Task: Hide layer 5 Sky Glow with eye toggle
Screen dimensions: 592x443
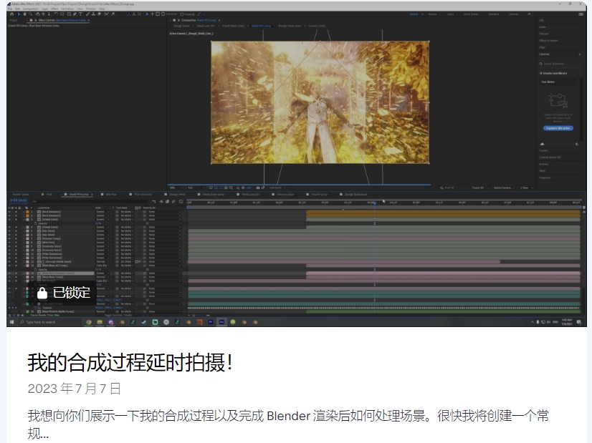Action: (x=9, y=230)
